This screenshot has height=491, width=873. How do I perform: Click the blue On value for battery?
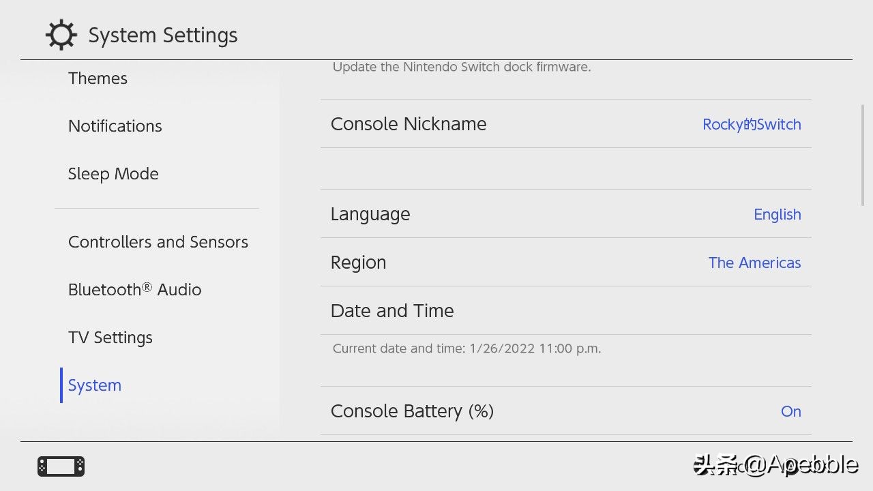(x=790, y=411)
